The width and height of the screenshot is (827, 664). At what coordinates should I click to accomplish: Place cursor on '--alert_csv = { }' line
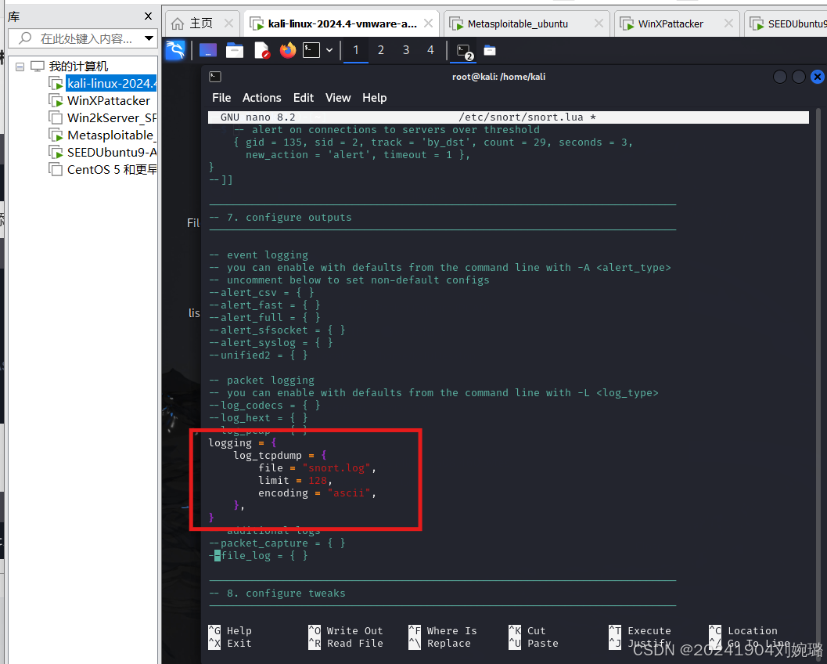point(261,292)
